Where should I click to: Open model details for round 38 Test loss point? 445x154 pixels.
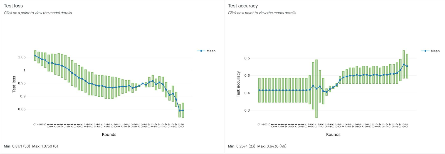click(x=142, y=83)
